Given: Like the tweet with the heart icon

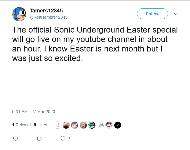Looking at the screenshot, I should pos(63,138).
